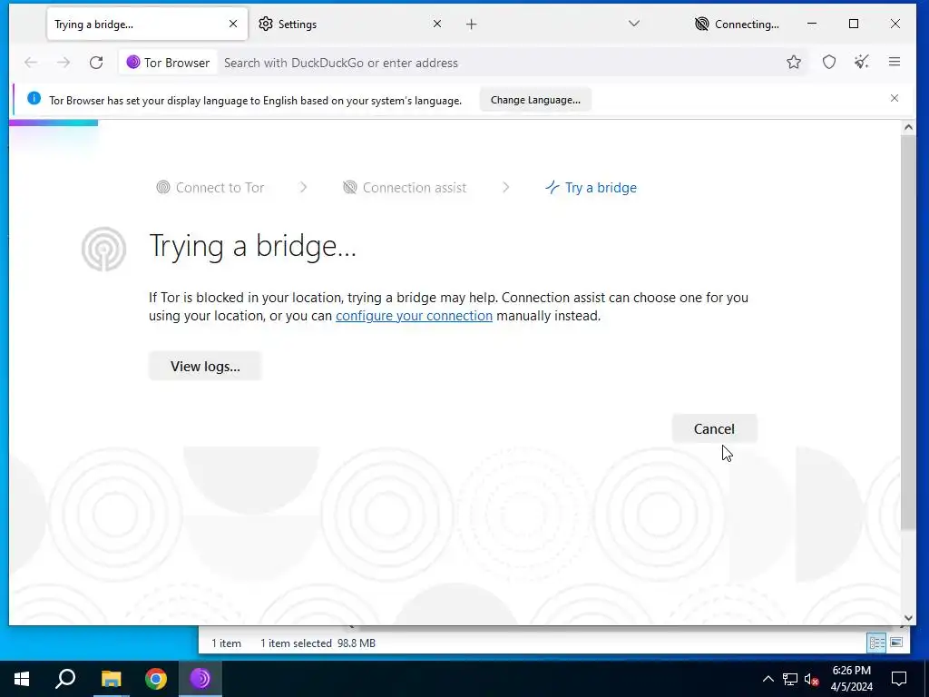The image size is (929, 697).
Task: Click the Connecting status indicator
Action: click(x=737, y=25)
